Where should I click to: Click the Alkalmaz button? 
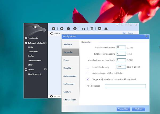pyautogui.click(x=140, y=109)
